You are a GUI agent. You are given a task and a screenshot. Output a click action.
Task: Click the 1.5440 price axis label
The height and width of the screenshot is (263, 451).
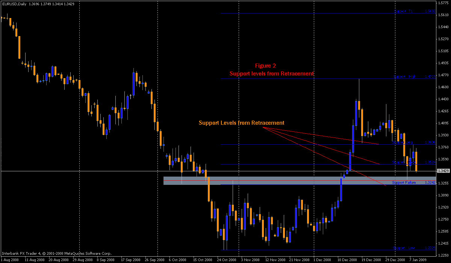pyautogui.click(x=443, y=27)
